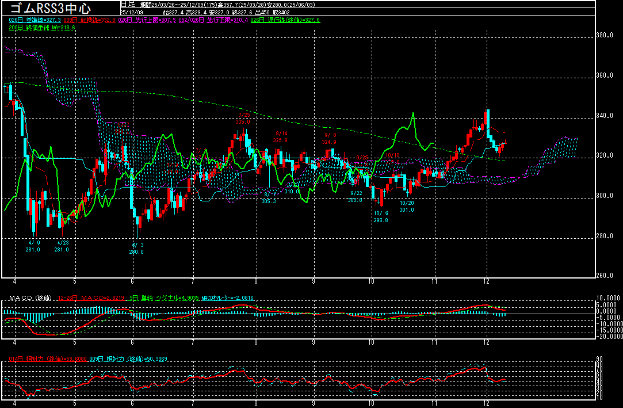
Task: Click the 9/22 low label 305.8
Action: [356, 197]
